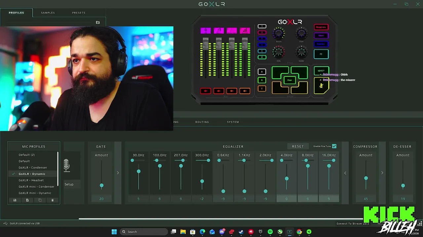Viewport: 423px width, 237px height.
Task: Toggle the FX button on the mixer
Action: [321, 54]
